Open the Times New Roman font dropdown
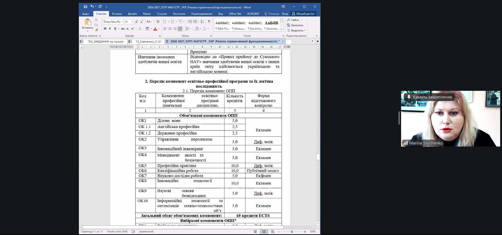 pyautogui.click(x=122, y=22)
